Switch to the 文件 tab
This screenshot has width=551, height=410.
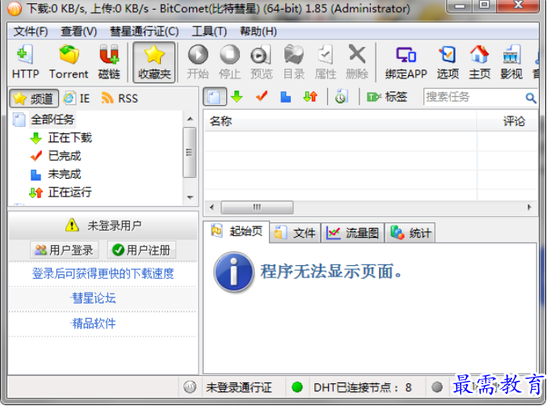[295, 233]
